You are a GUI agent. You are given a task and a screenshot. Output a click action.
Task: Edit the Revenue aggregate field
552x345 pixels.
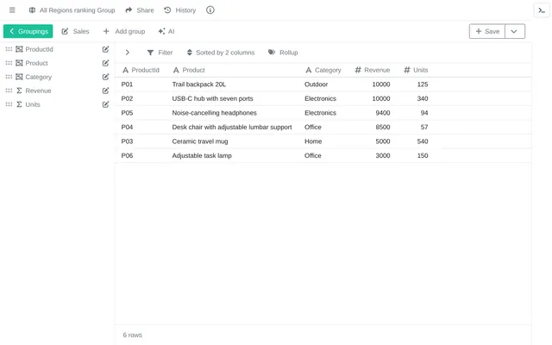click(105, 91)
